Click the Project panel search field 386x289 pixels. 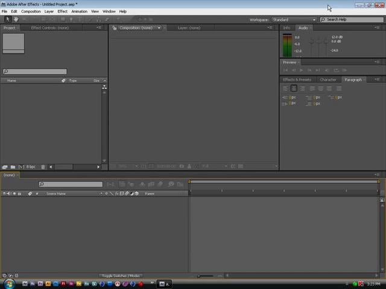35,71
